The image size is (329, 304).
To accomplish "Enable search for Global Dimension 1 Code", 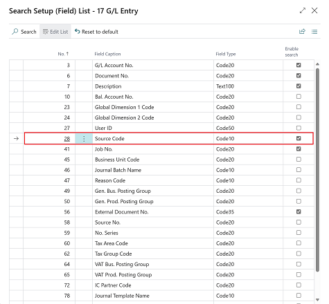I will (x=299, y=107).
